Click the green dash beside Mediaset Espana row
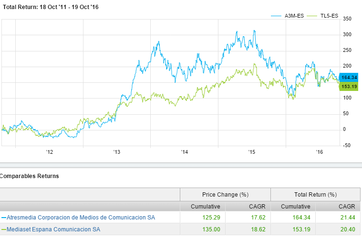Viewport: 362px width, 239px height. tap(3, 229)
